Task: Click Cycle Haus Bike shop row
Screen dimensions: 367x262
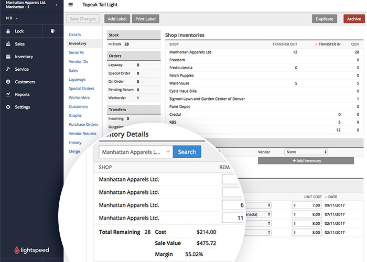Action: [264, 91]
